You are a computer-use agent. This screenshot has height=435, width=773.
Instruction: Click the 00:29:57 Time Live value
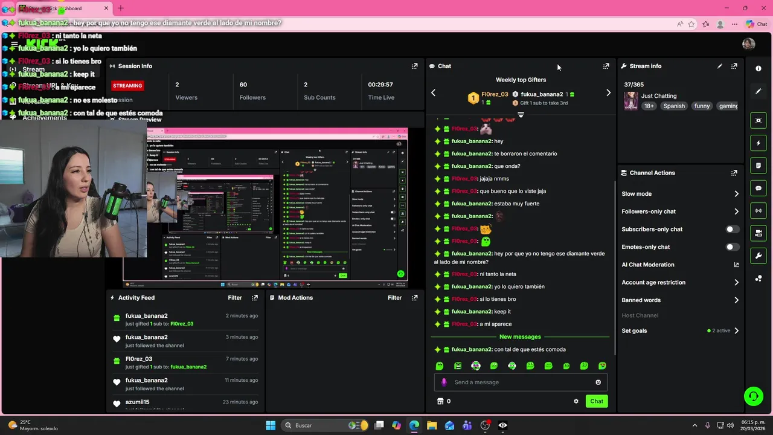pos(380,85)
